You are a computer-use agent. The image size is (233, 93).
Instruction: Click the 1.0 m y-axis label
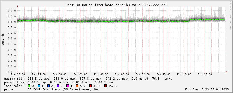pyautogui.click(x=13, y=16)
